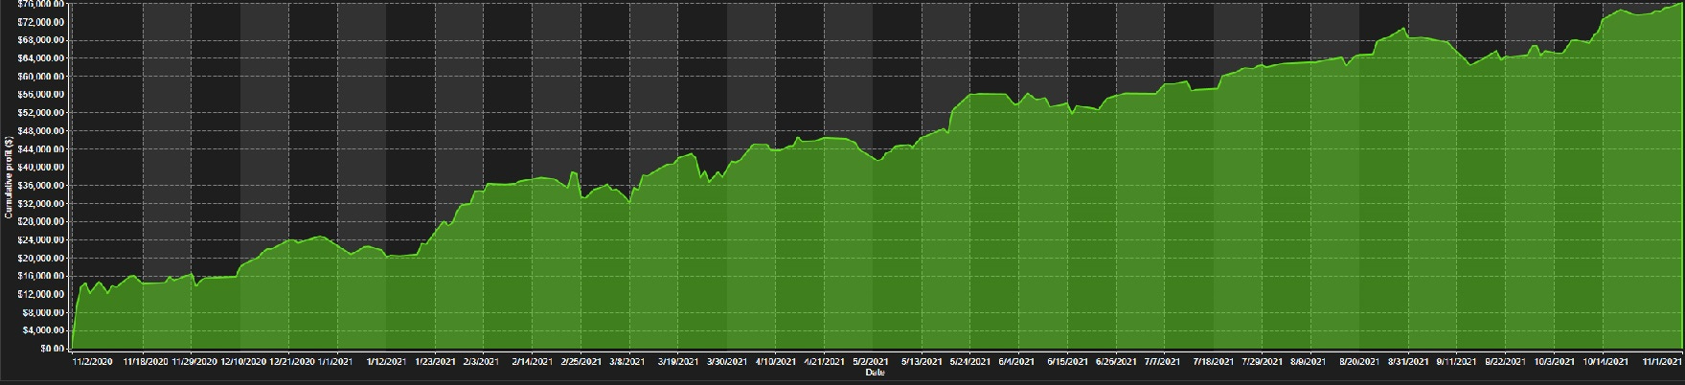Screen dimensions: 1685x385
Task: Click the $16,000.00 axis value
Action: coord(40,276)
